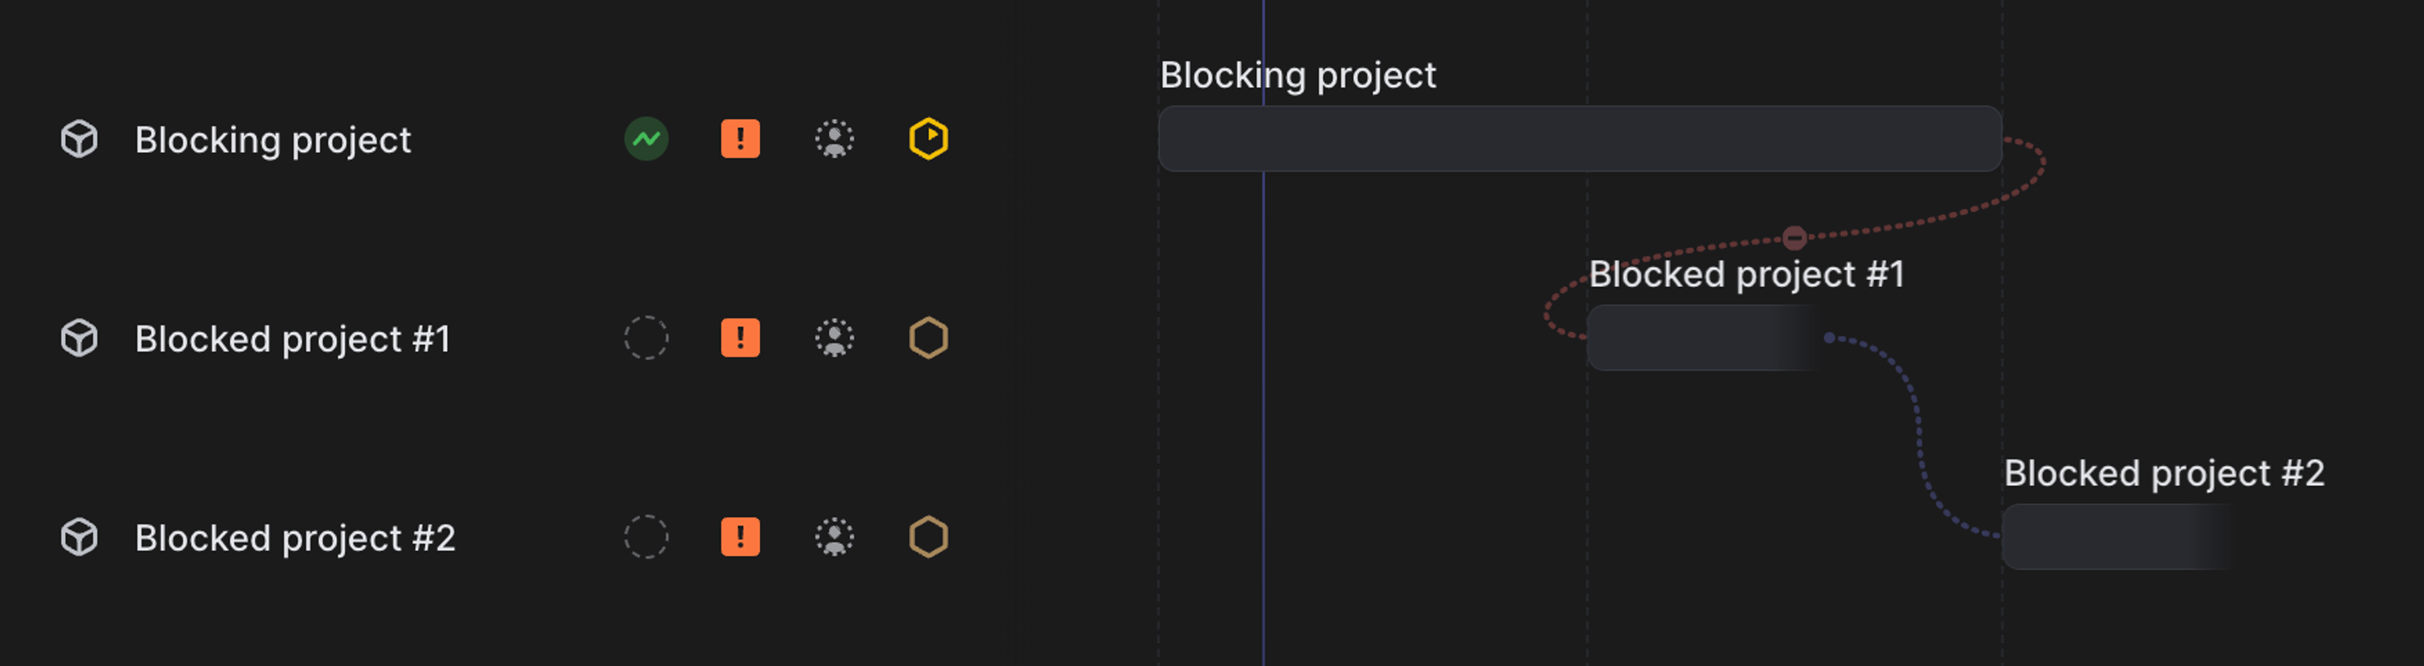Click the green health status icon for Blocking project

coord(646,138)
